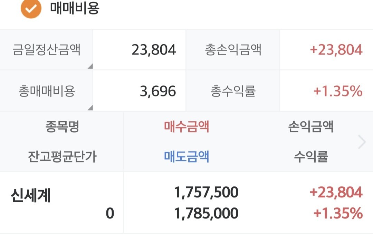Expand the 금일정산금액 corner triangle

(90, 66)
